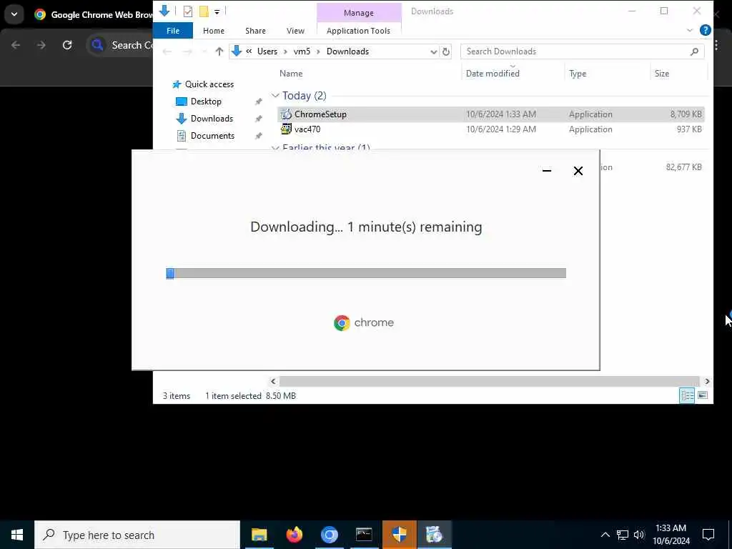Click the Properties checkmark icon in quick access toolbar
732x549 pixels.
tap(188, 11)
